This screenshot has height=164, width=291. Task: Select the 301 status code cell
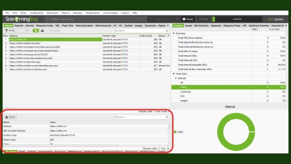[148, 66]
